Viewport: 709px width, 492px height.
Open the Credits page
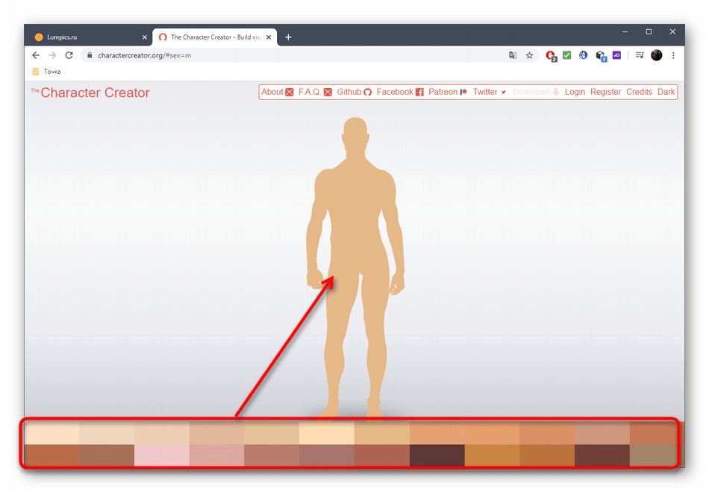(639, 92)
